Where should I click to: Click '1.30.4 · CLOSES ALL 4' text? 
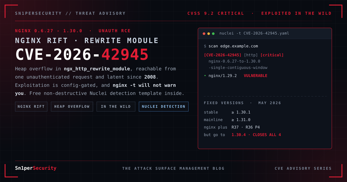[256, 135]
